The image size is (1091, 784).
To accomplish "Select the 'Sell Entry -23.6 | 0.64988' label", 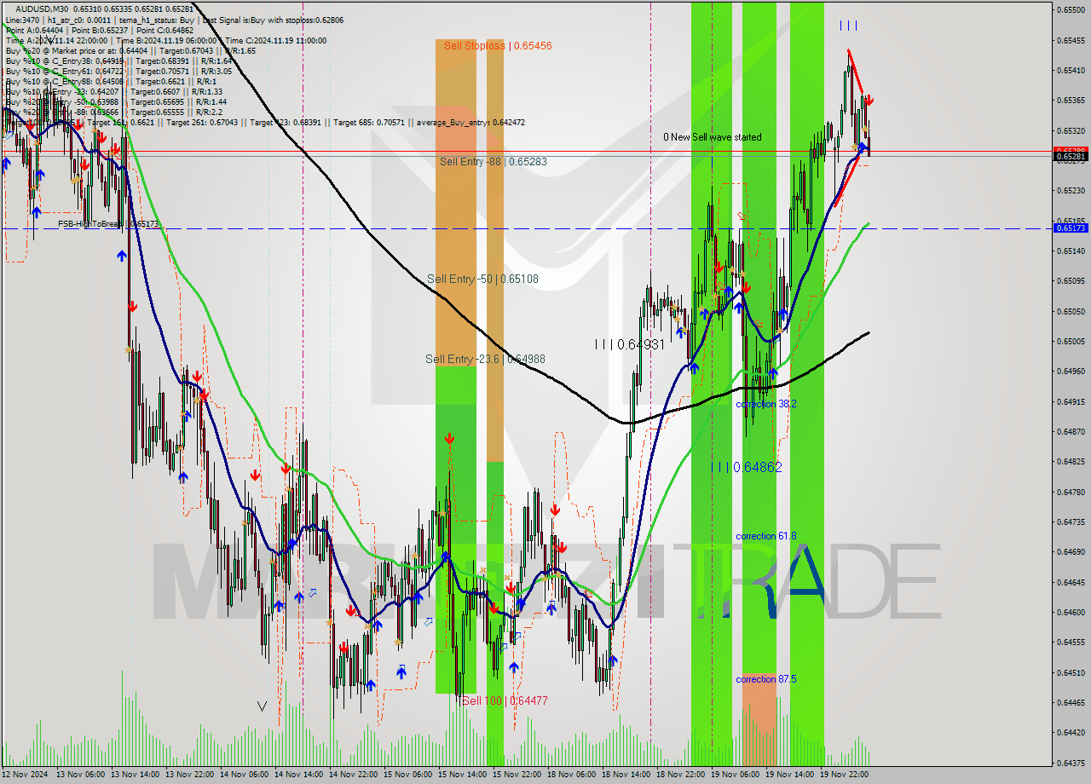I will pyautogui.click(x=485, y=359).
